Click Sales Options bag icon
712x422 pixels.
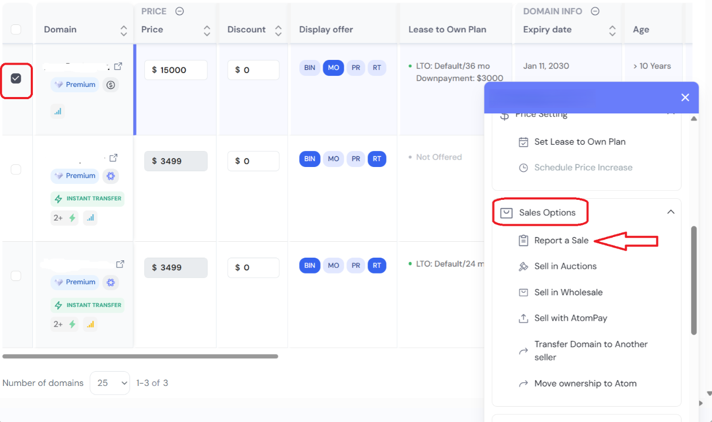point(507,213)
